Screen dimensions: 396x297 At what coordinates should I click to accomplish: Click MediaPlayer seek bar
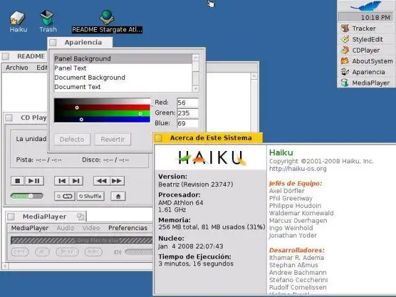(82, 240)
